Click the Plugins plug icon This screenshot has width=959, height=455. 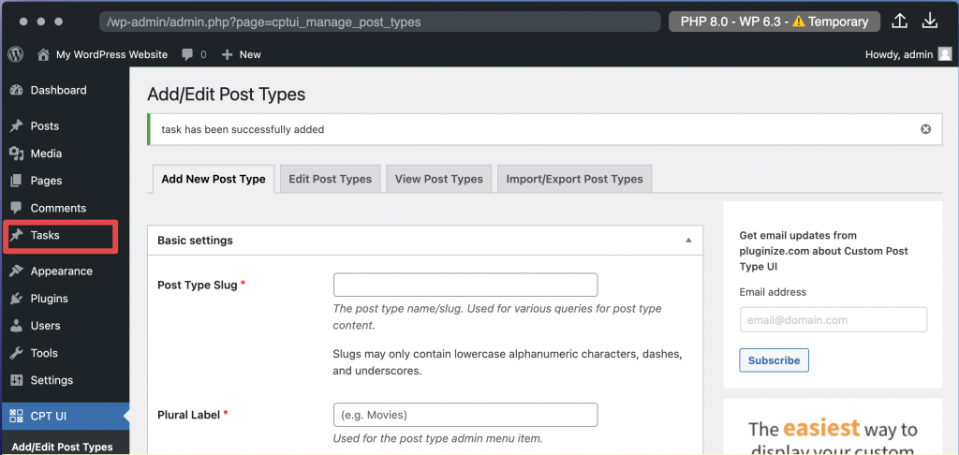click(16, 299)
